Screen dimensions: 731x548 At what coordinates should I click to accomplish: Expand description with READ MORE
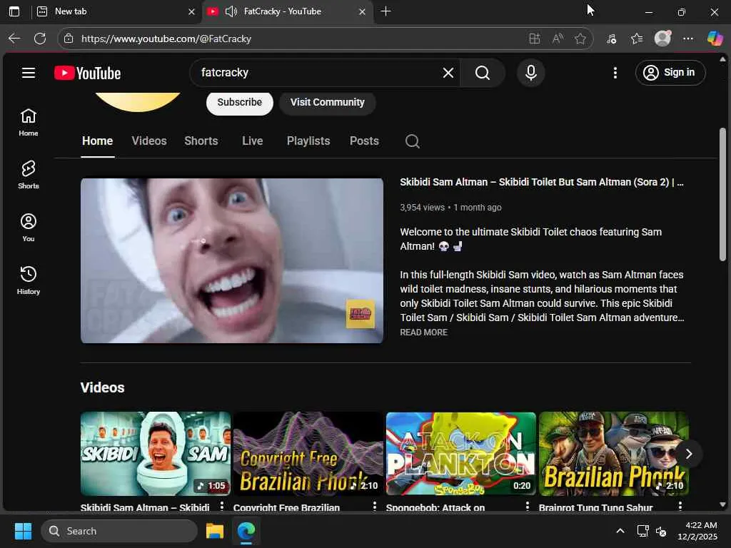pyautogui.click(x=424, y=333)
